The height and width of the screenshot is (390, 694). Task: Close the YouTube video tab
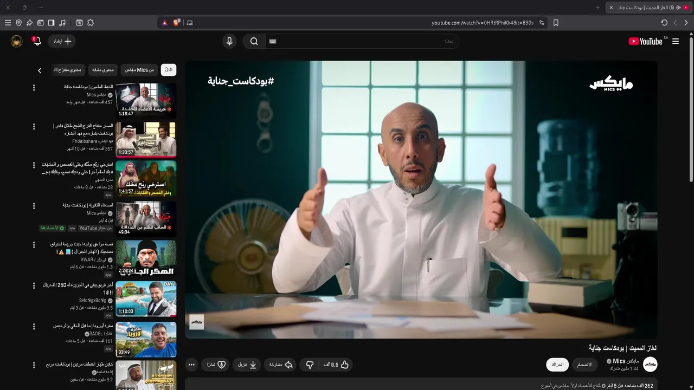pyautogui.click(x=611, y=8)
